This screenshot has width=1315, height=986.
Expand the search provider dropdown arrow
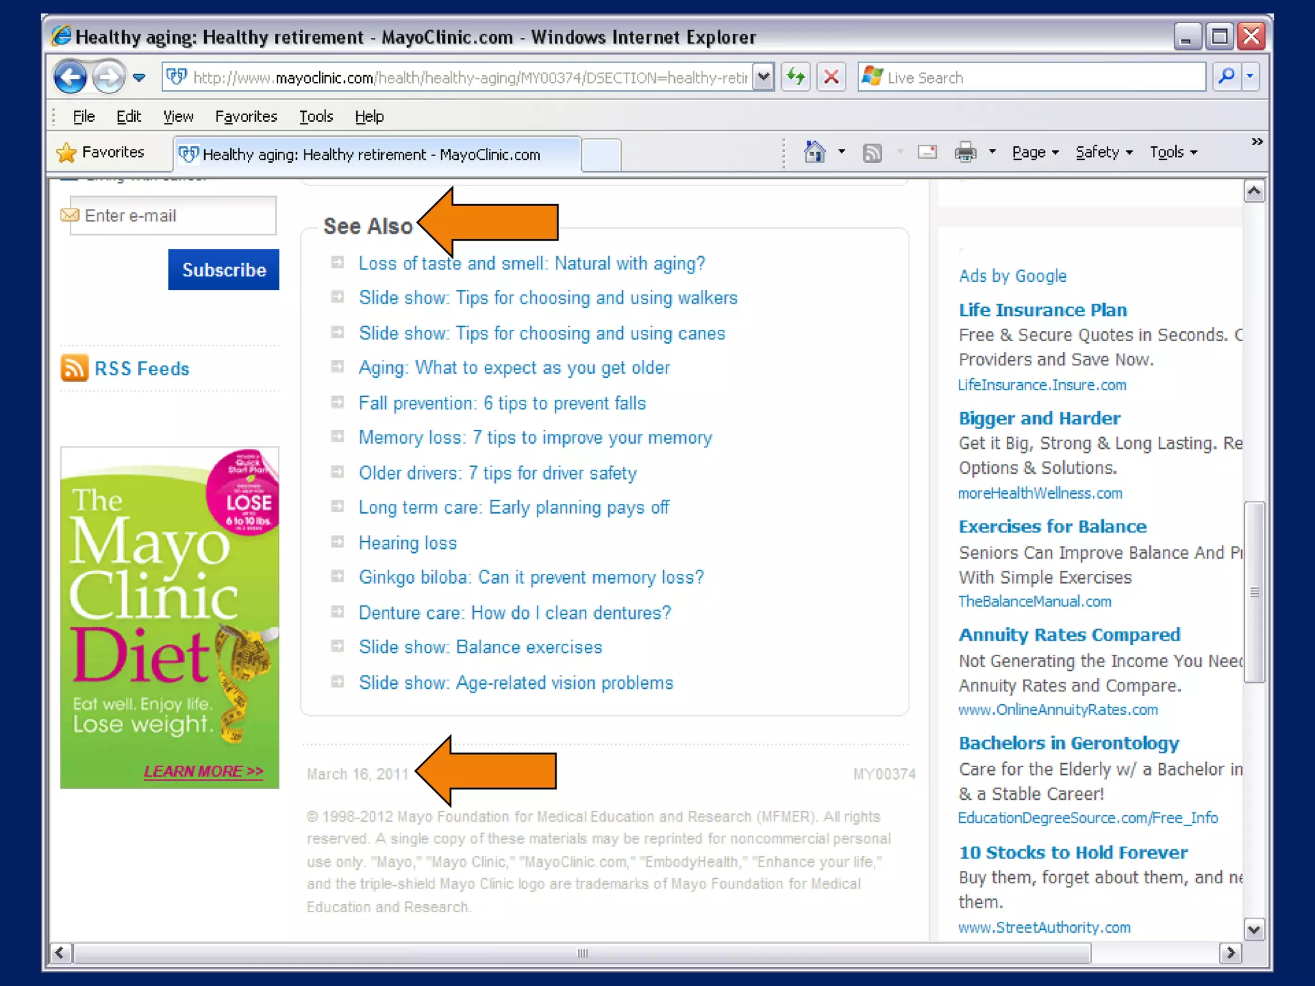(x=1250, y=77)
